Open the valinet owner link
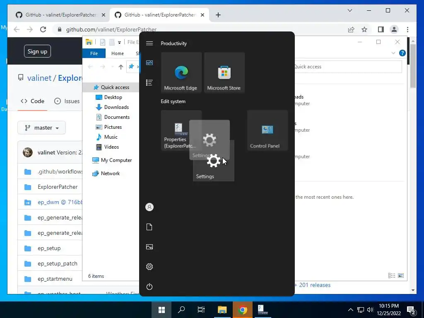The height and width of the screenshot is (318, 424). [39, 78]
